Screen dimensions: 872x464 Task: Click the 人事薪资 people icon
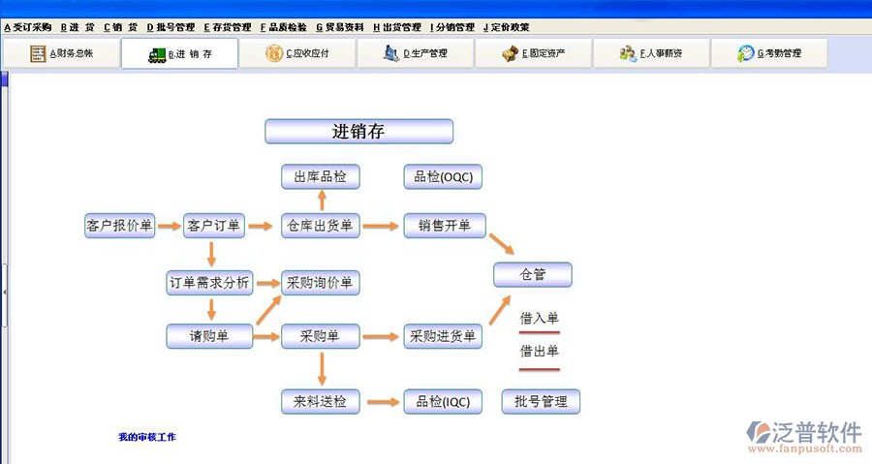pyautogui.click(x=628, y=54)
